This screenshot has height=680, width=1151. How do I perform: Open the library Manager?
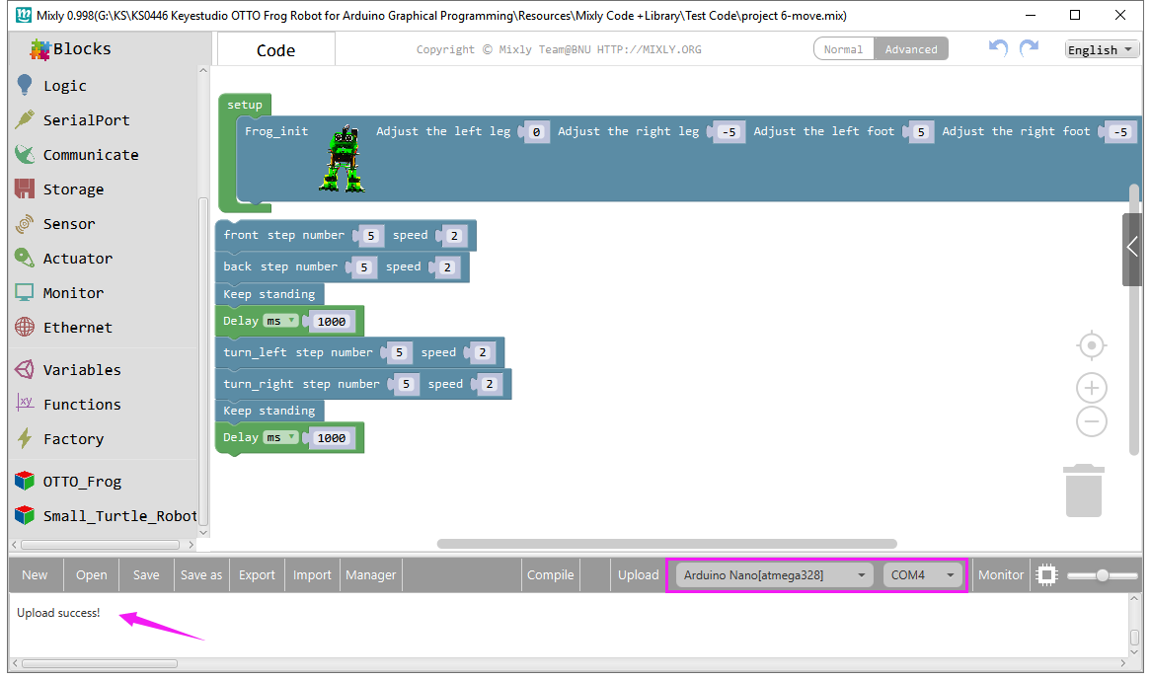coord(371,575)
